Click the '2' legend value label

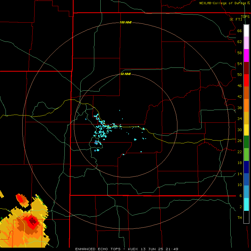241,207
